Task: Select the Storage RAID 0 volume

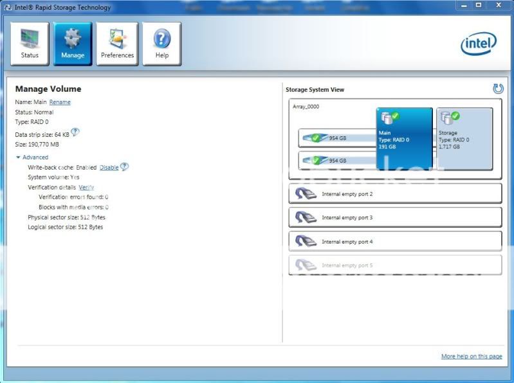Action: click(x=464, y=138)
